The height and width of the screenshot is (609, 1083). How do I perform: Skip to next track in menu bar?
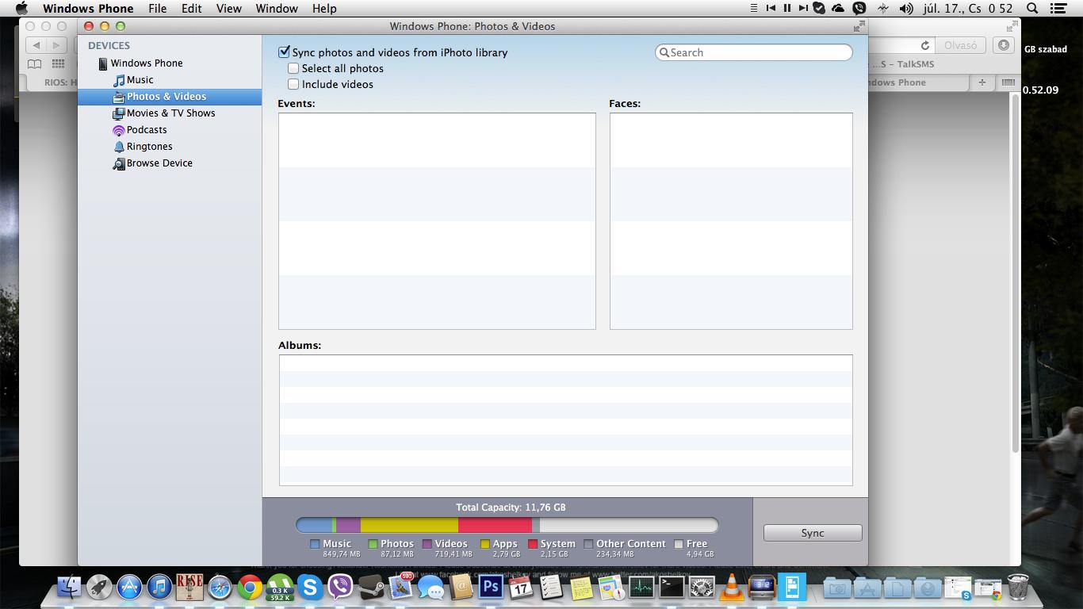click(x=803, y=8)
